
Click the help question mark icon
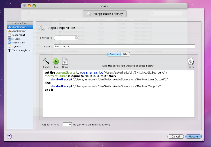[x=9, y=136]
